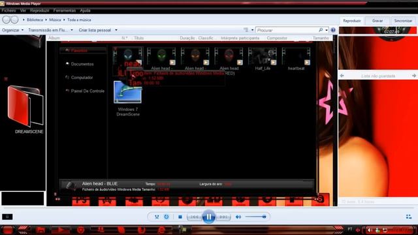Open the search box dropdown arrow

327,30
